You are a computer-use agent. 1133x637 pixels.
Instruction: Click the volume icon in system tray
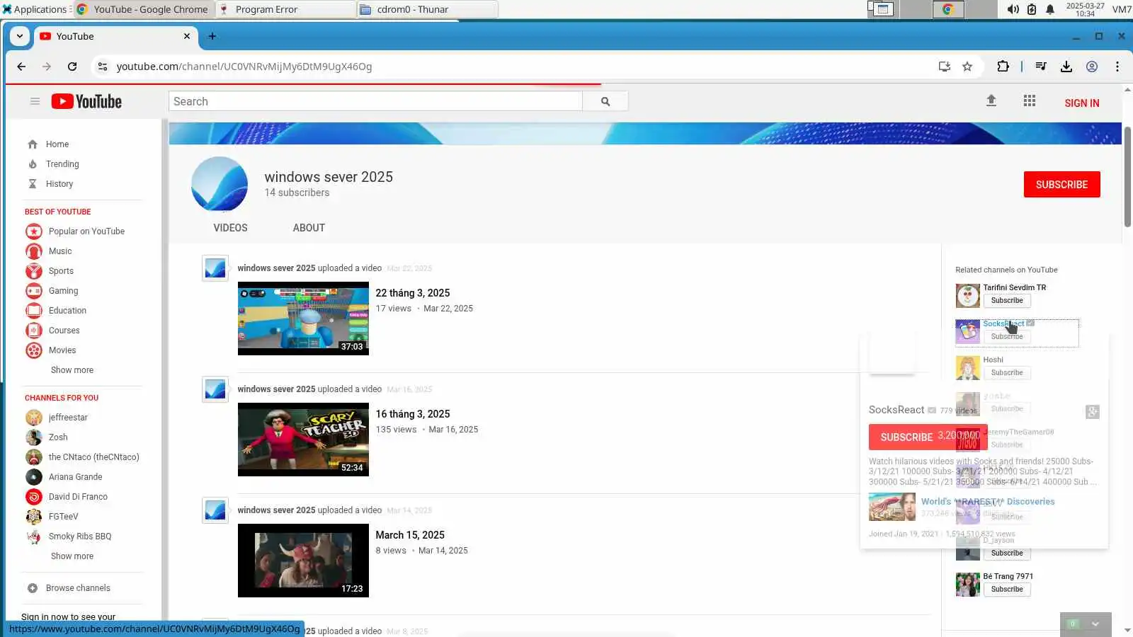point(1013,9)
